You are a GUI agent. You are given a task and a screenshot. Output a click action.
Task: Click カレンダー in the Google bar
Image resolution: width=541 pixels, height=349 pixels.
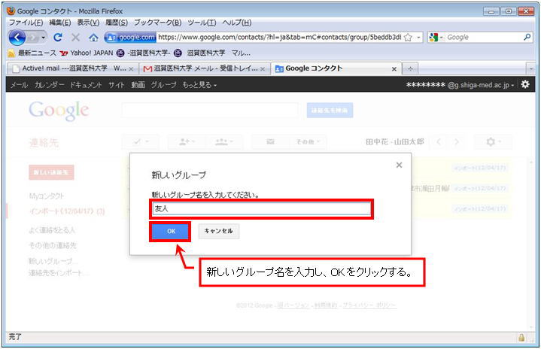pos(49,85)
